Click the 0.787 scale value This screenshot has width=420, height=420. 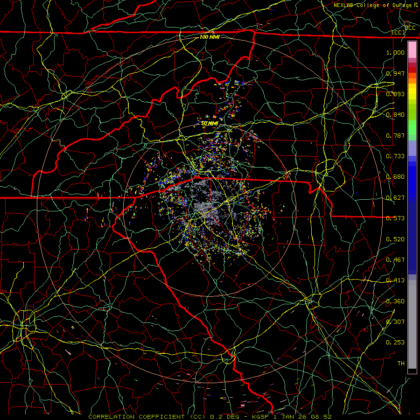(395, 135)
